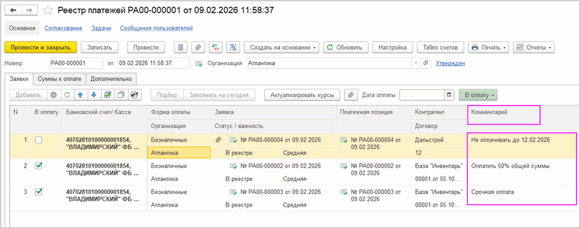
Task: Click the Банковский счет/ Касса column header
Action: (x=104, y=119)
